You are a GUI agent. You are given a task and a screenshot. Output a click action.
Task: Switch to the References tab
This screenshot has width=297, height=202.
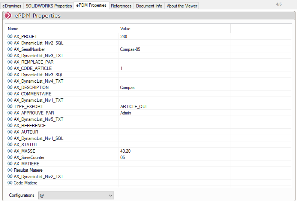(x=121, y=6)
